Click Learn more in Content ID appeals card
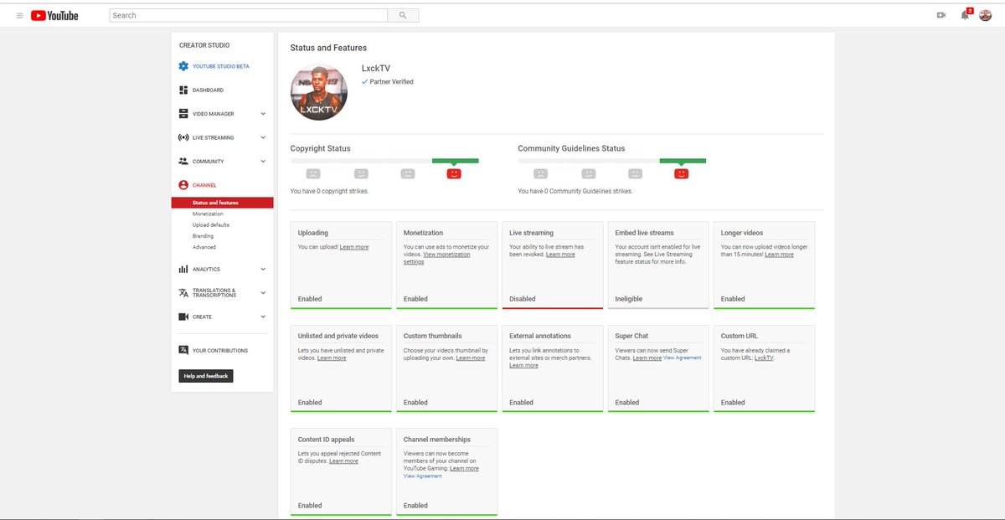Screen dimensions: 1005x520 pyautogui.click(x=343, y=461)
